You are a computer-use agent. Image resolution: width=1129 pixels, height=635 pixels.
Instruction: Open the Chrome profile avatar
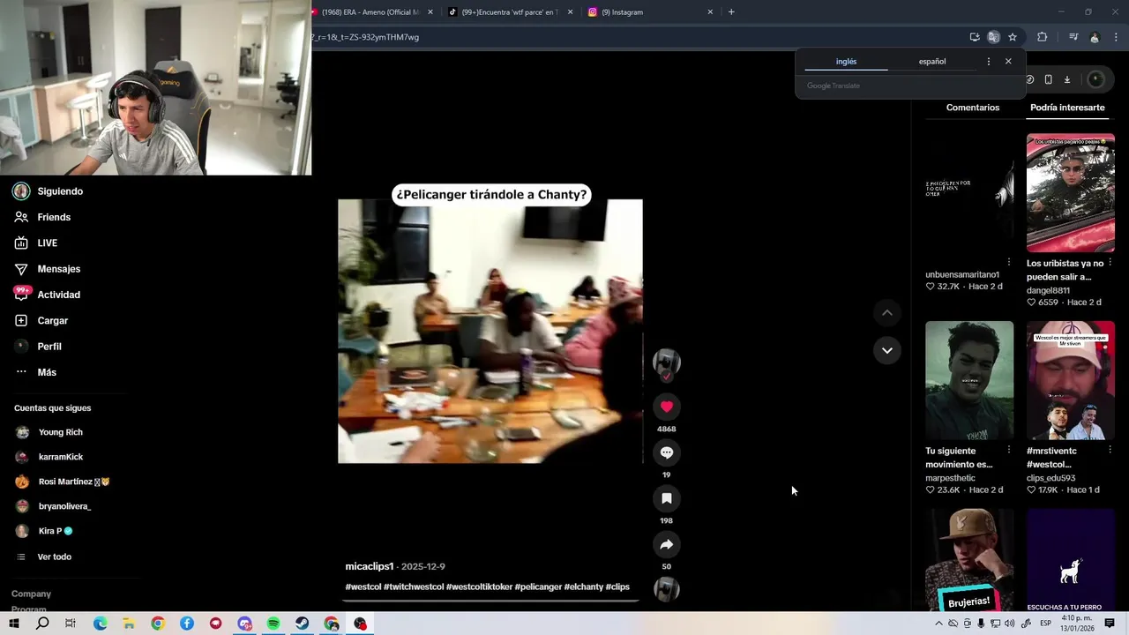tap(1095, 37)
